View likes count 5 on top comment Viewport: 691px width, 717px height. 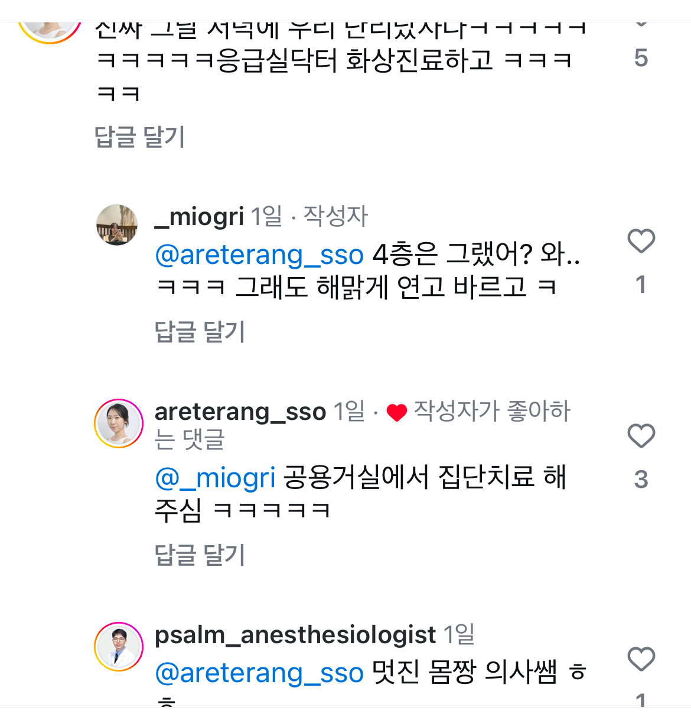click(x=641, y=58)
